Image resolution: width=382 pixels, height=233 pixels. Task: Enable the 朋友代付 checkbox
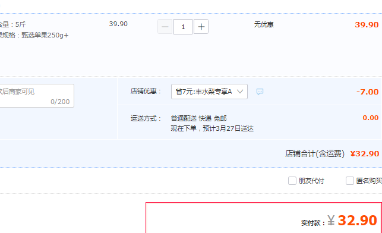[292, 181]
